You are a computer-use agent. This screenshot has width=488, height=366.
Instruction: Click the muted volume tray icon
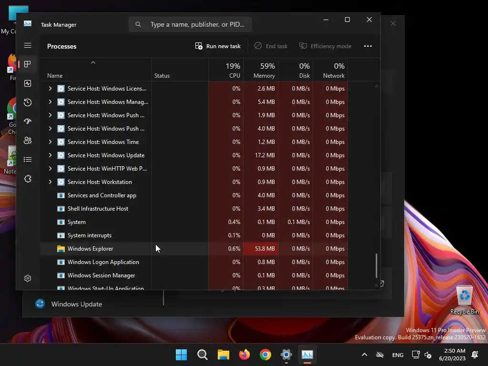coord(428,355)
